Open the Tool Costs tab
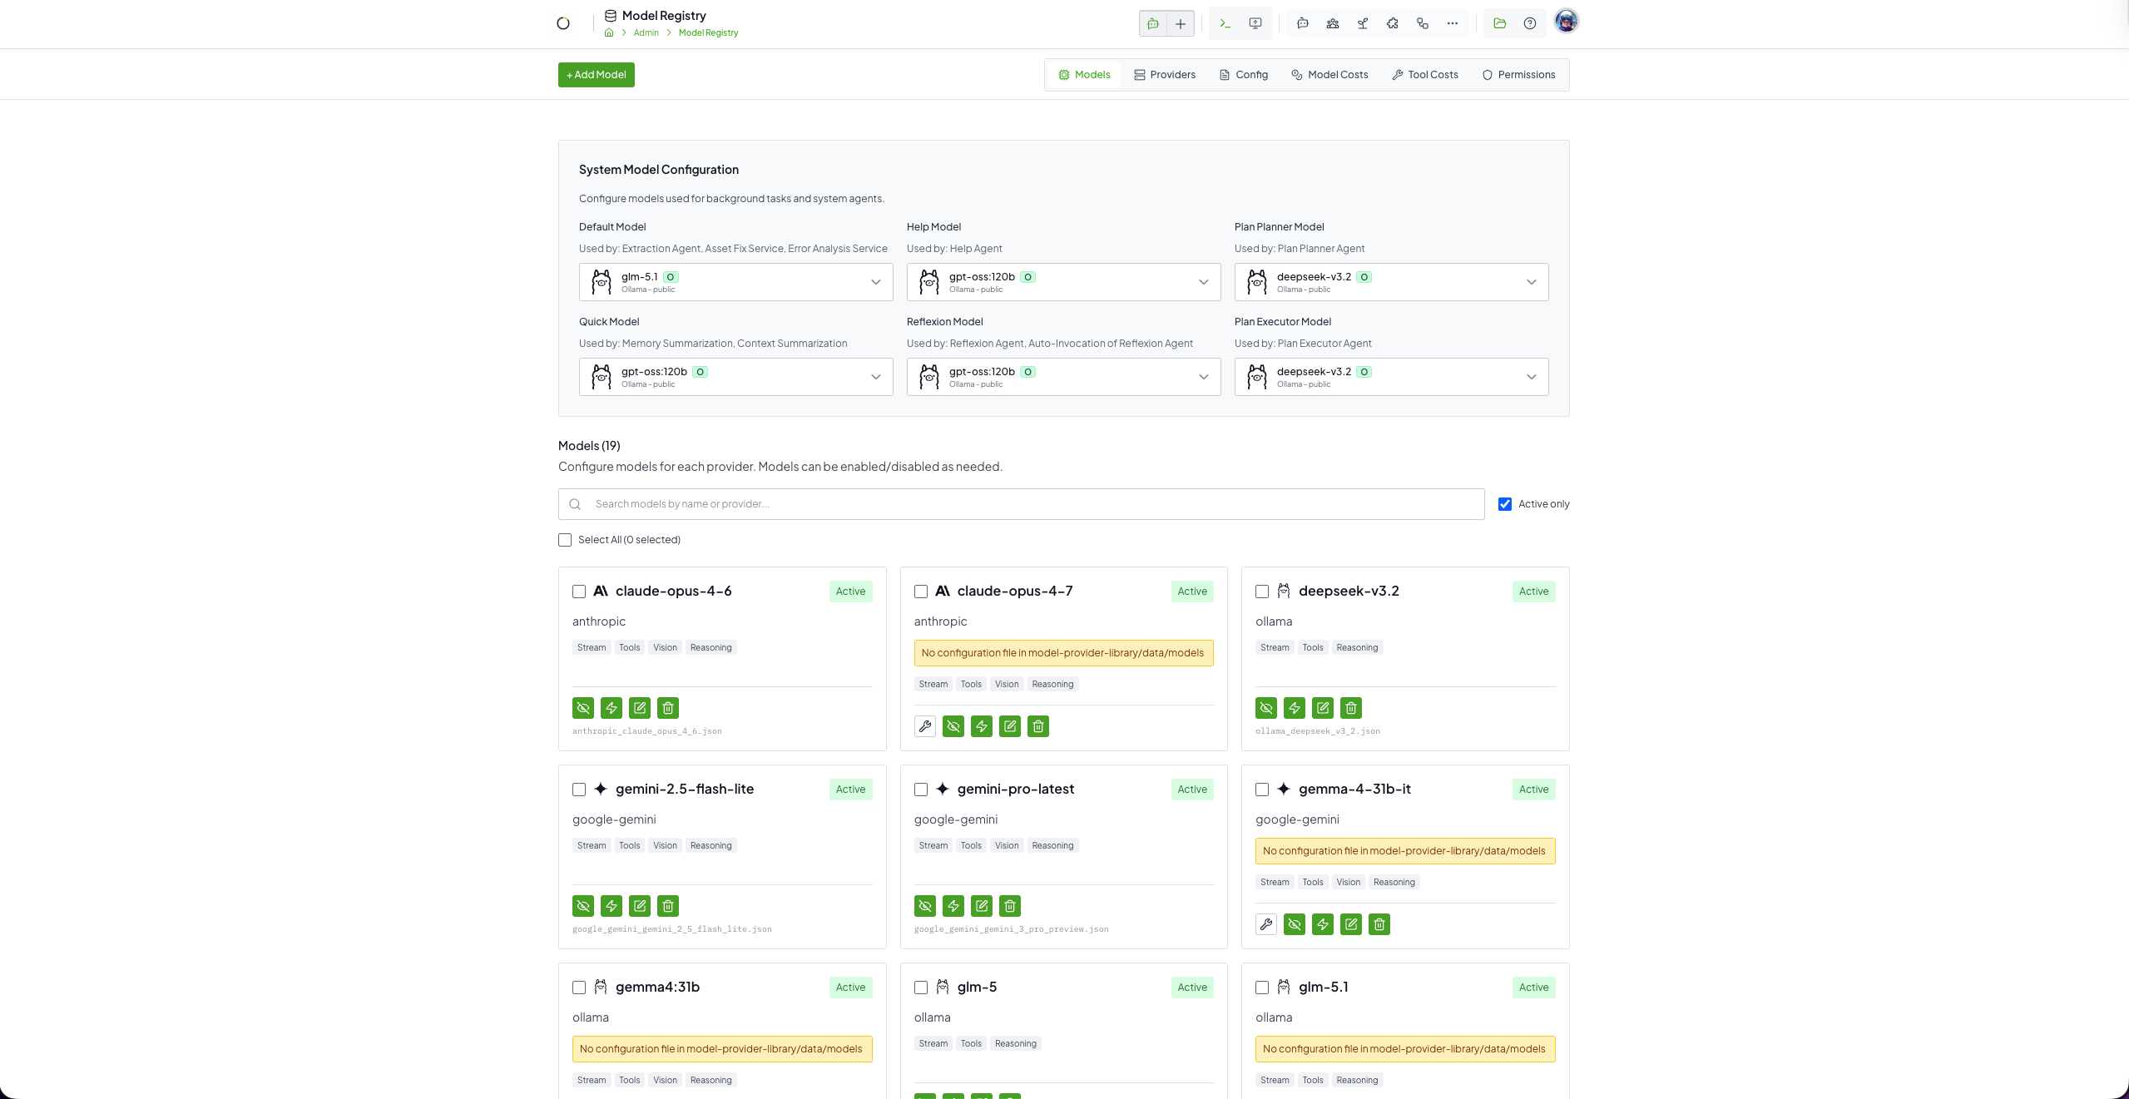This screenshot has height=1099, width=2129. coord(1425,75)
